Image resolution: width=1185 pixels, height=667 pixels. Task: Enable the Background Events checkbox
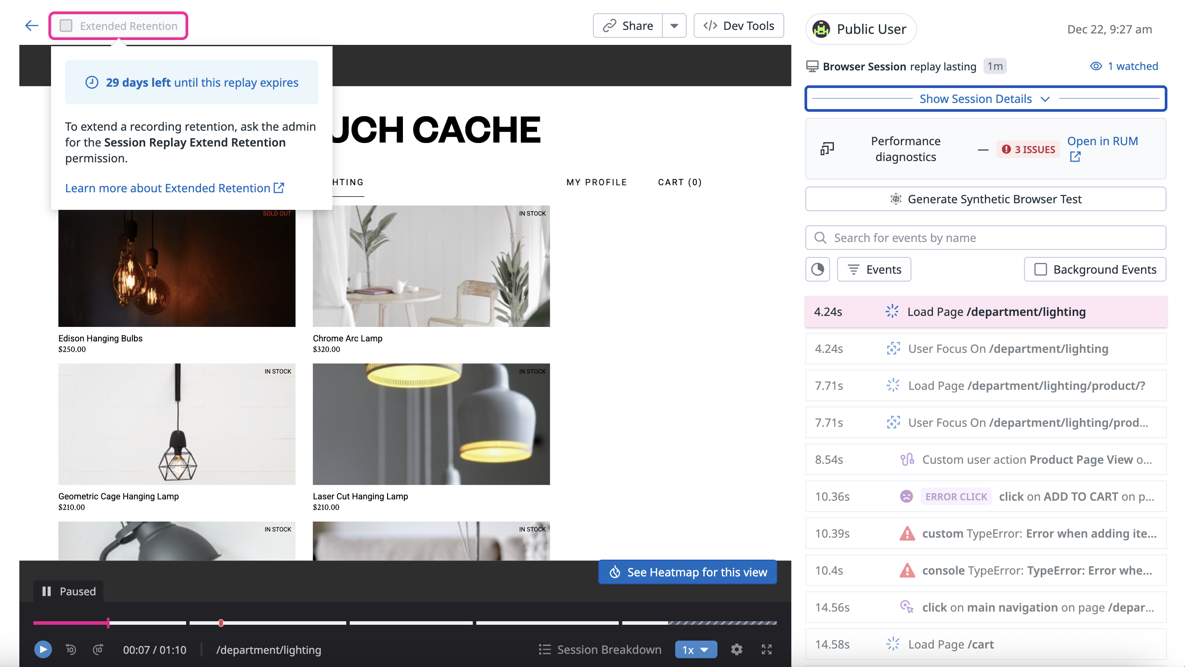1041,269
